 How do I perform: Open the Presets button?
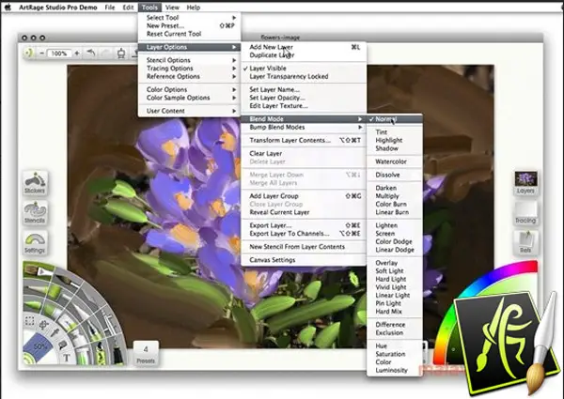[146, 353]
